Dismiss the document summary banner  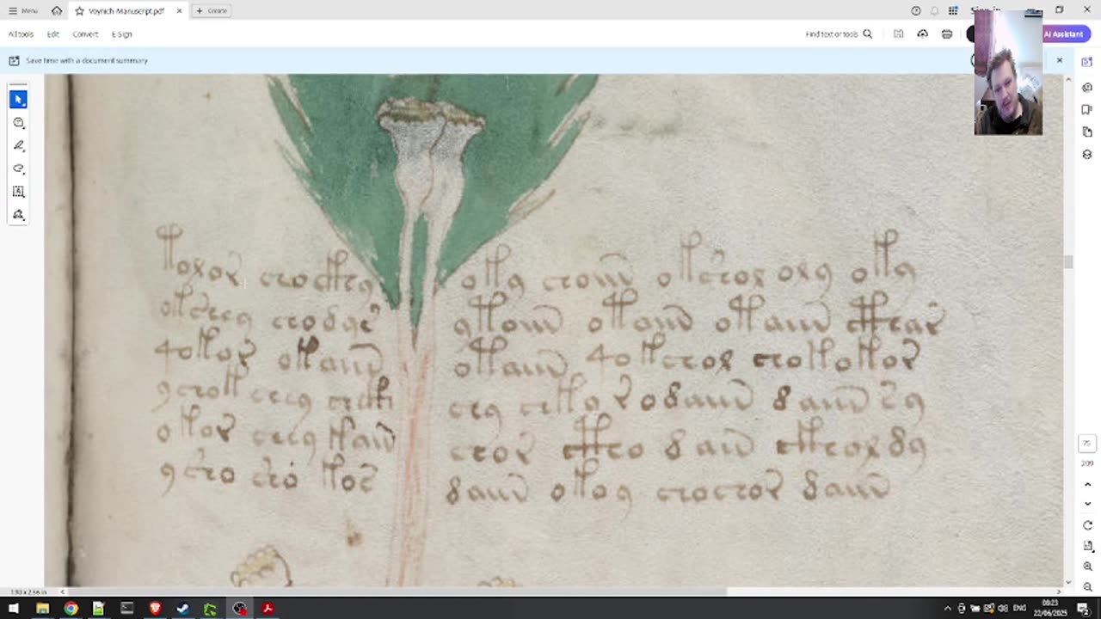click(1059, 60)
